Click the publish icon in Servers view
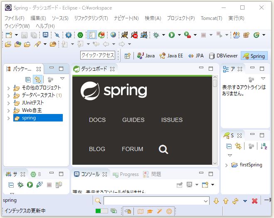274x218 pixels. (59, 185)
